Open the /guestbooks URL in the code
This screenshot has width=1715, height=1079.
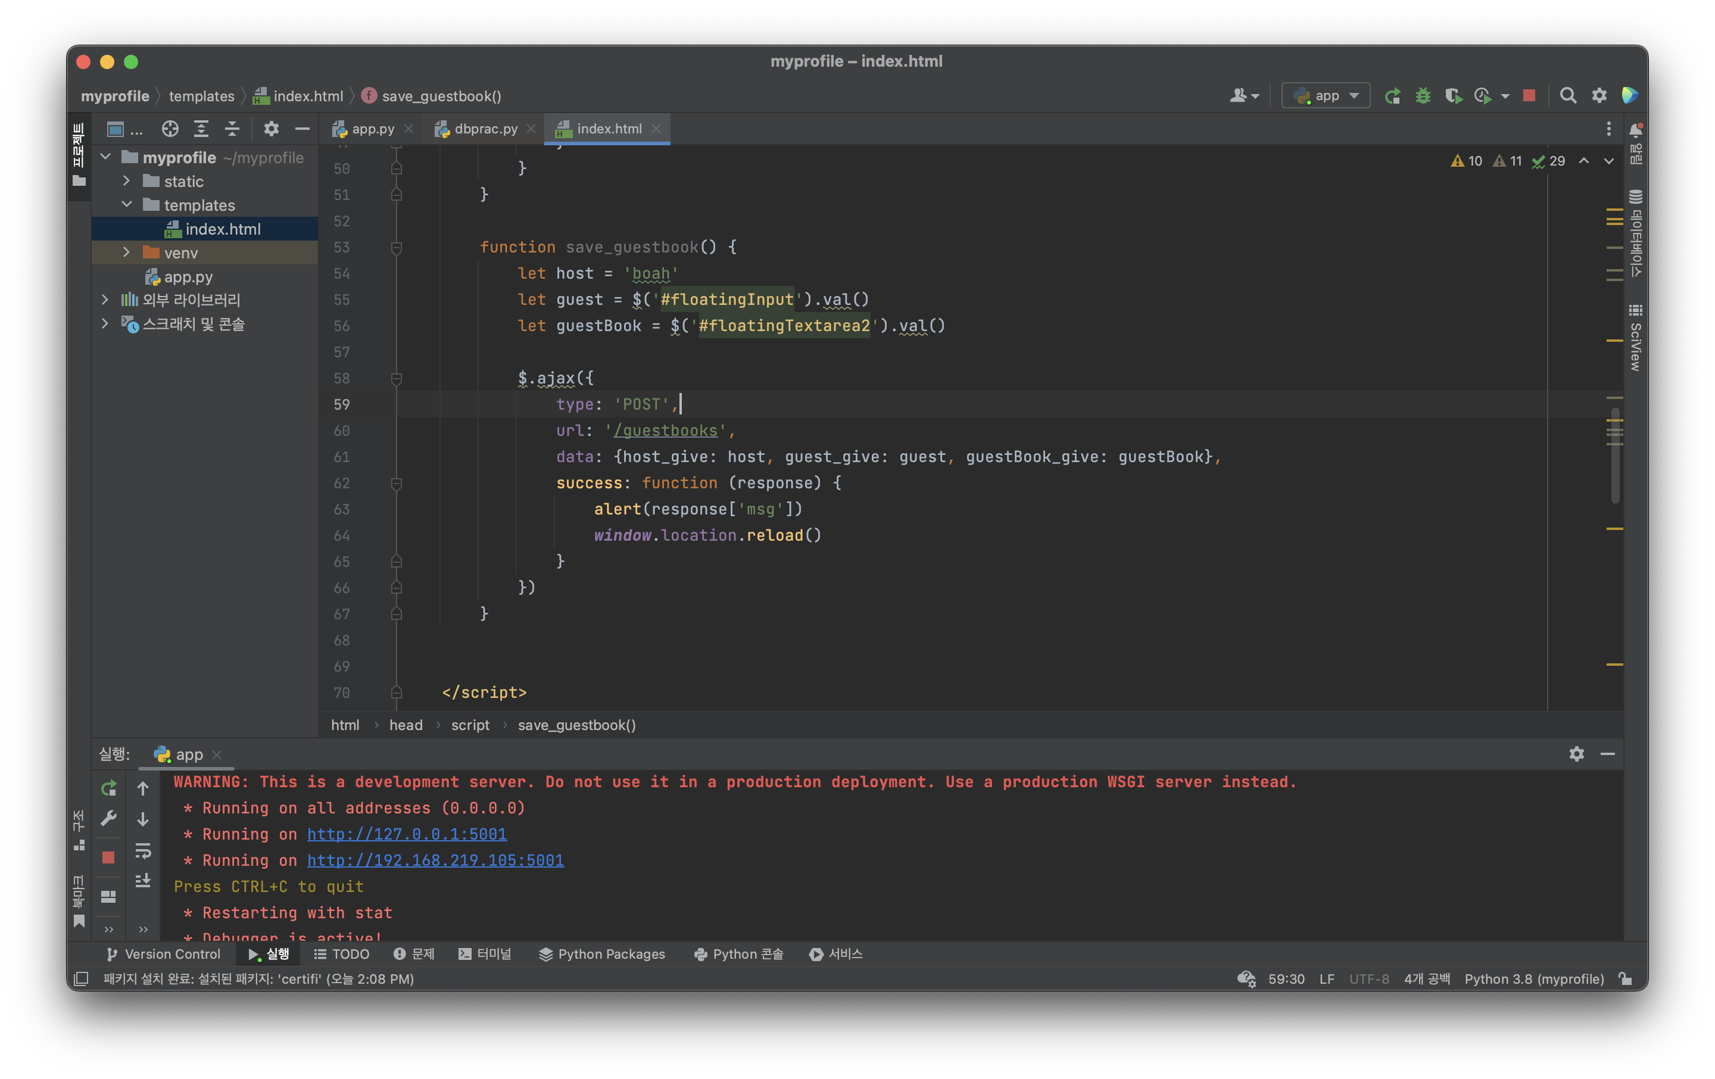665,430
